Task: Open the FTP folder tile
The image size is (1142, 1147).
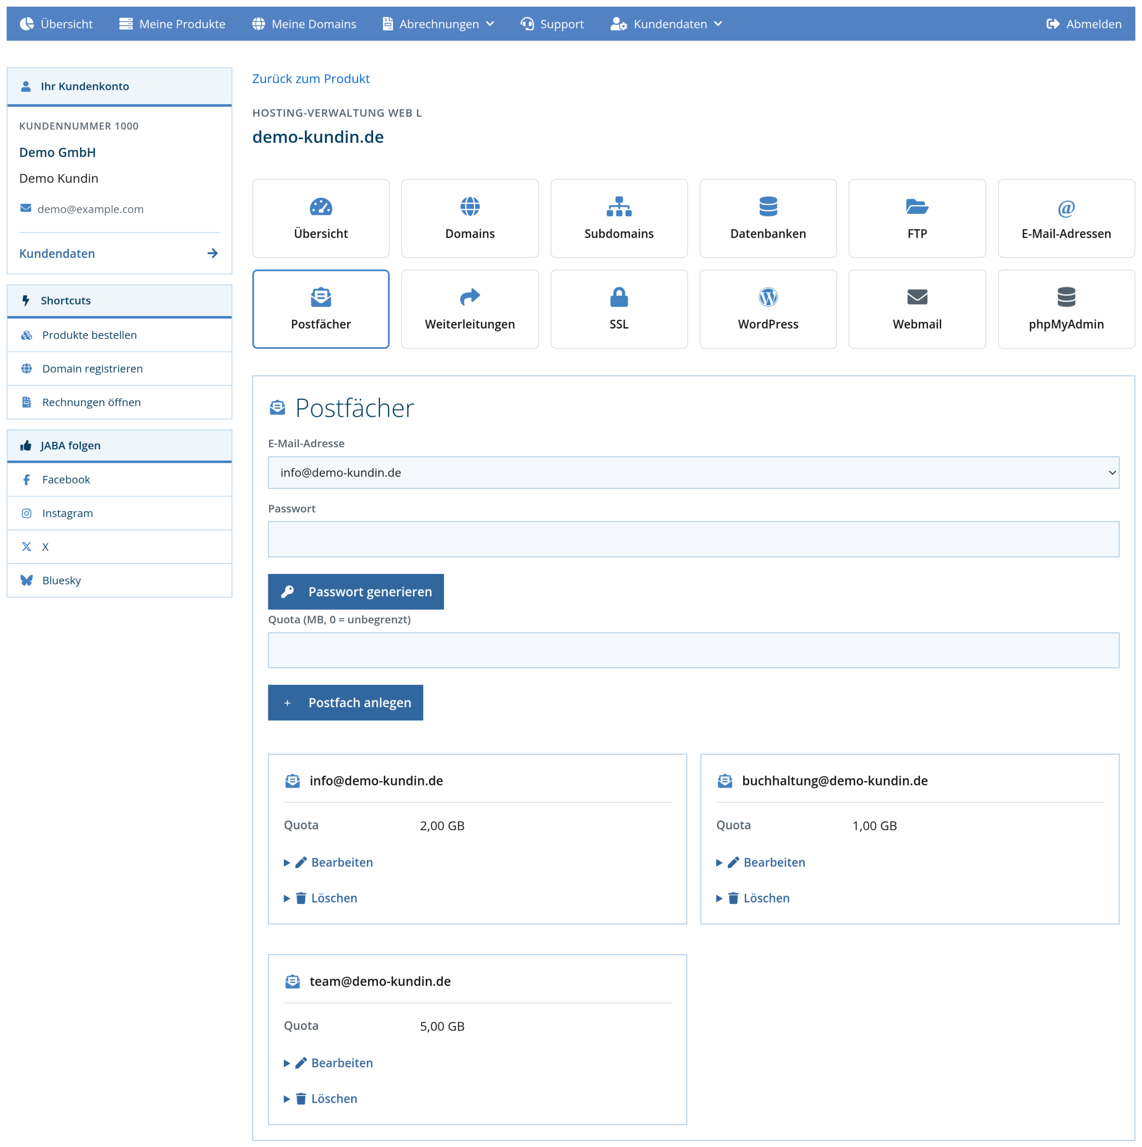Action: click(916, 218)
